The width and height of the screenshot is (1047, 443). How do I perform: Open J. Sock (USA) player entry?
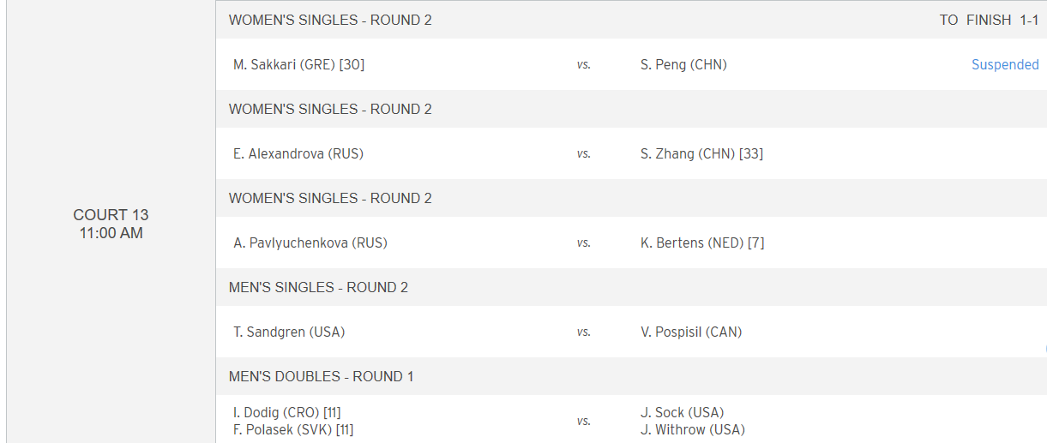click(x=682, y=413)
